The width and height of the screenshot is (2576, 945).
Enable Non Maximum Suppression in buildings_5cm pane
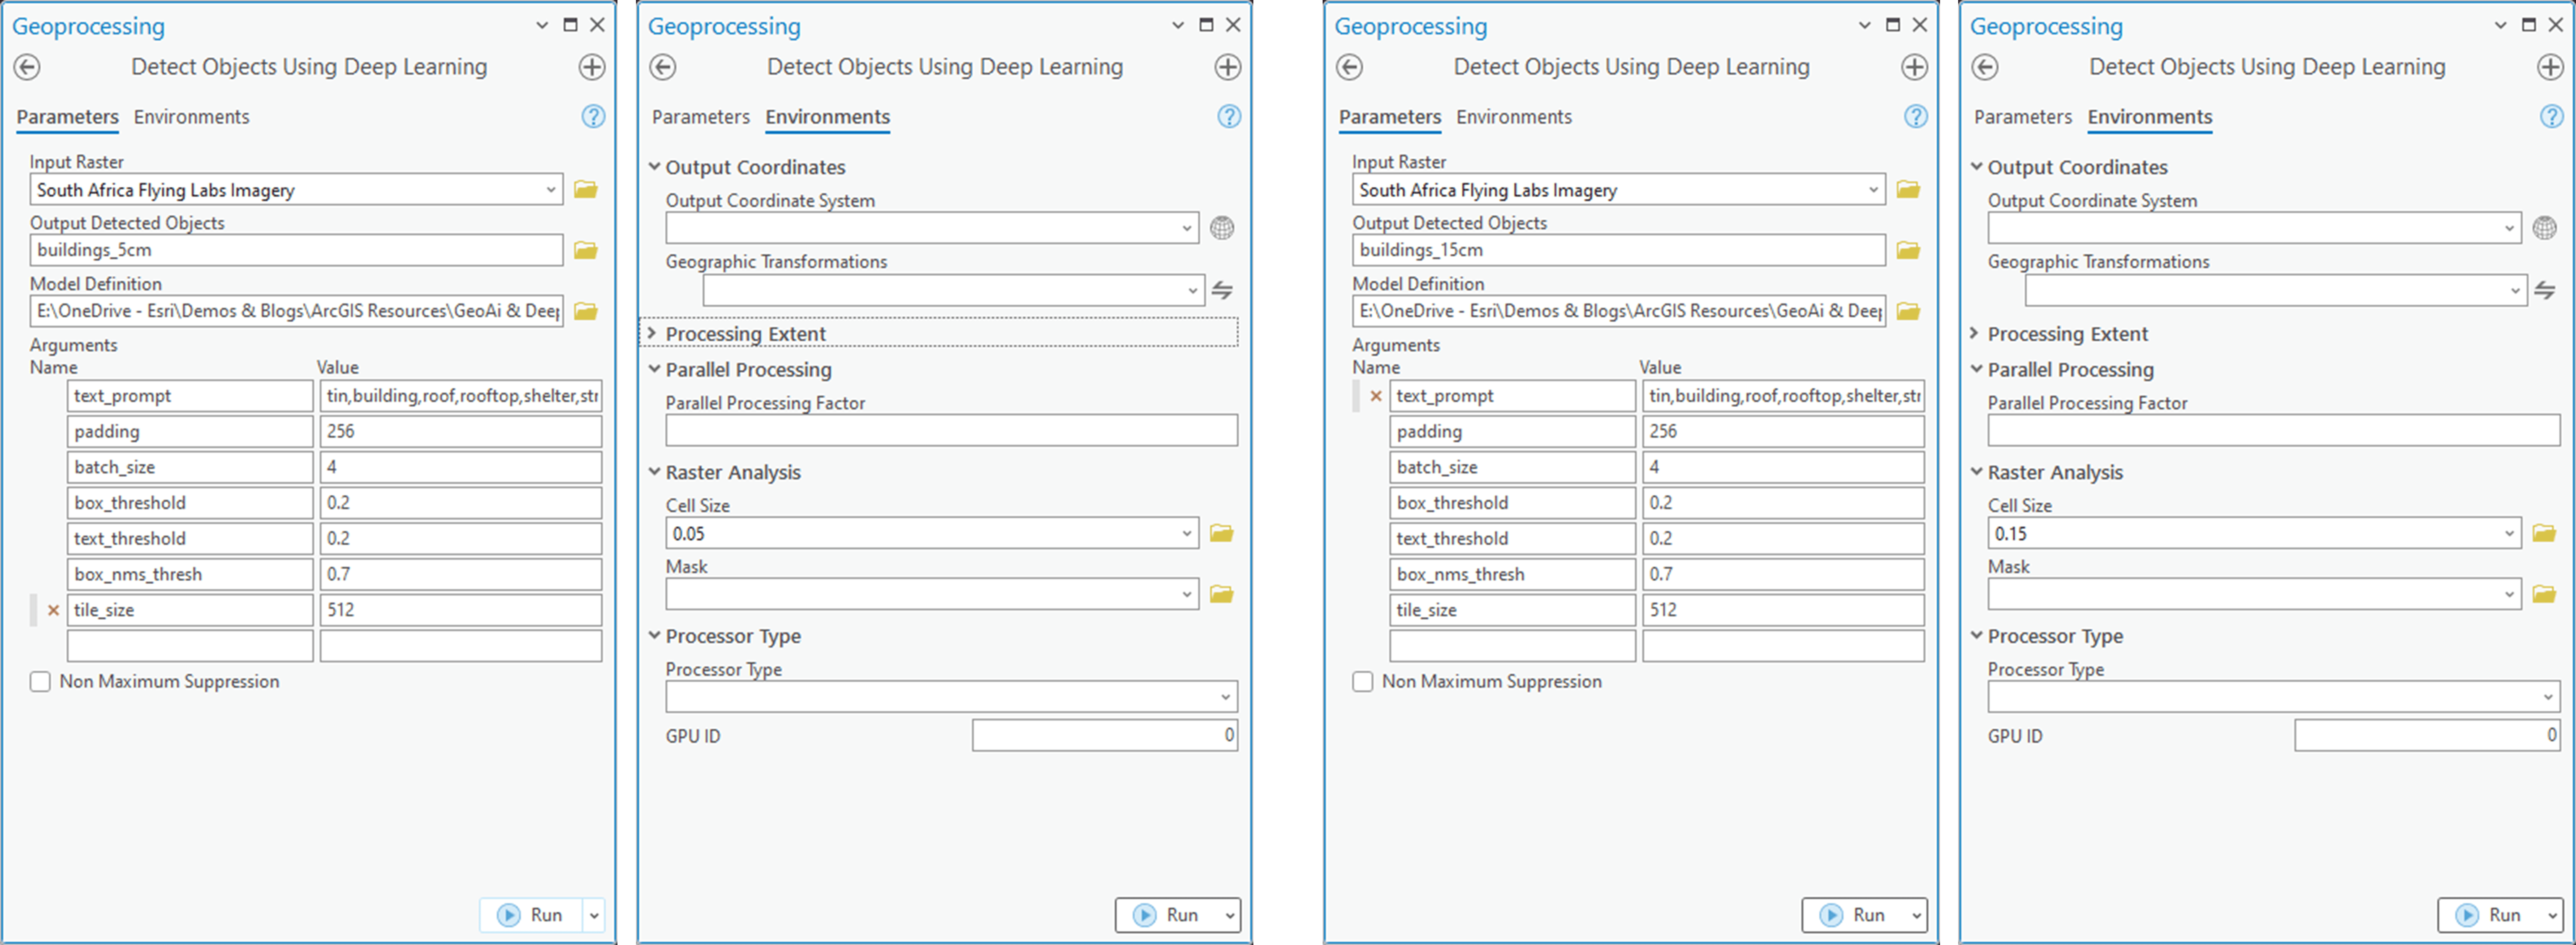(x=40, y=682)
